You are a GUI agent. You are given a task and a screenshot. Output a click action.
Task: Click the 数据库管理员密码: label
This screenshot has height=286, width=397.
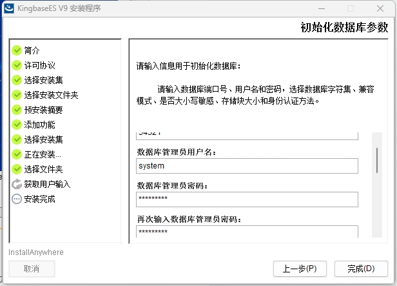[x=173, y=186]
